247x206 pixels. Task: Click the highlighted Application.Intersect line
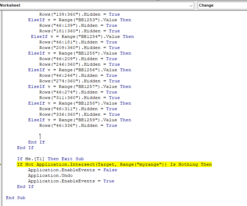pyautogui.click(x=114, y=164)
